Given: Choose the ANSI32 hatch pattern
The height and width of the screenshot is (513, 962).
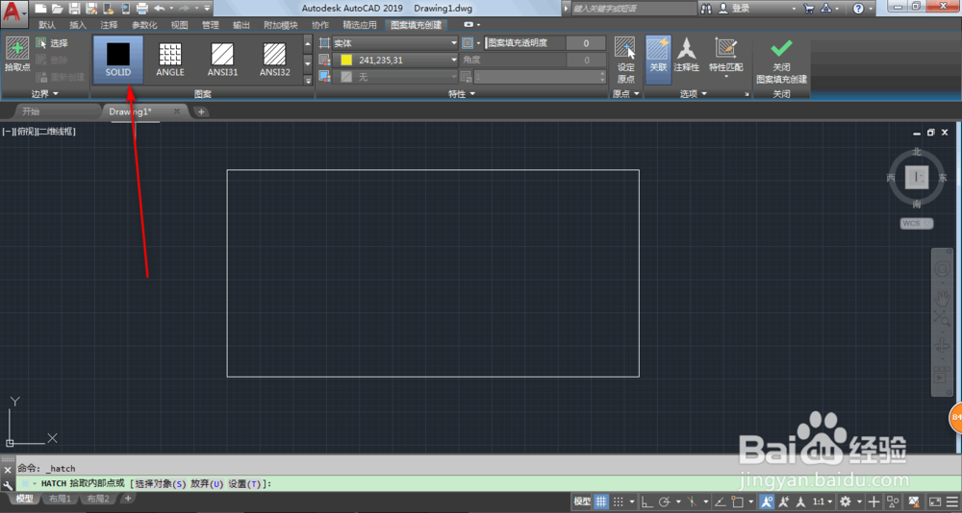Looking at the screenshot, I should pyautogui.click(x=274, y=60).
